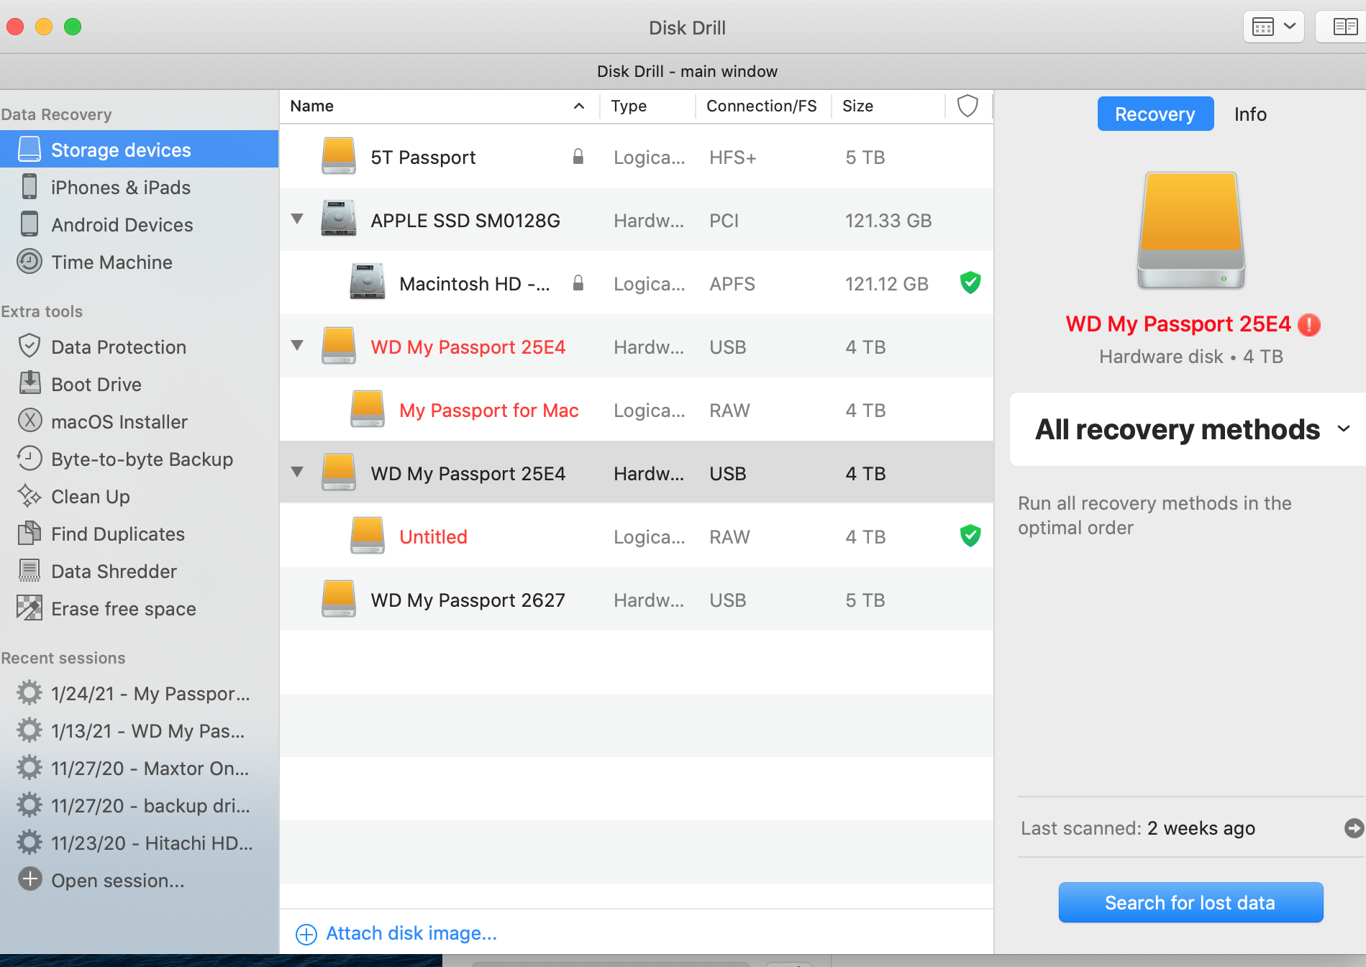The width and height of the screenshot is (1366, 967).
Task: Sort by the Connection/FS column header
Action: pyautogui.click(x=763, y=106)
